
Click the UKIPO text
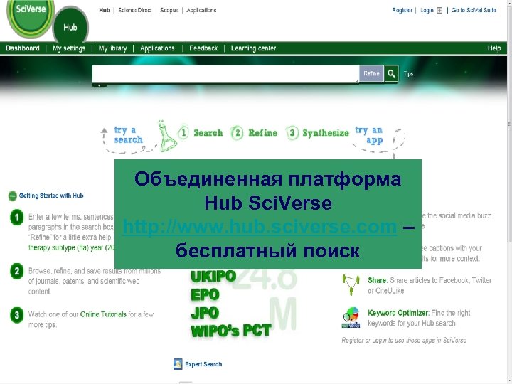point(213,276)
